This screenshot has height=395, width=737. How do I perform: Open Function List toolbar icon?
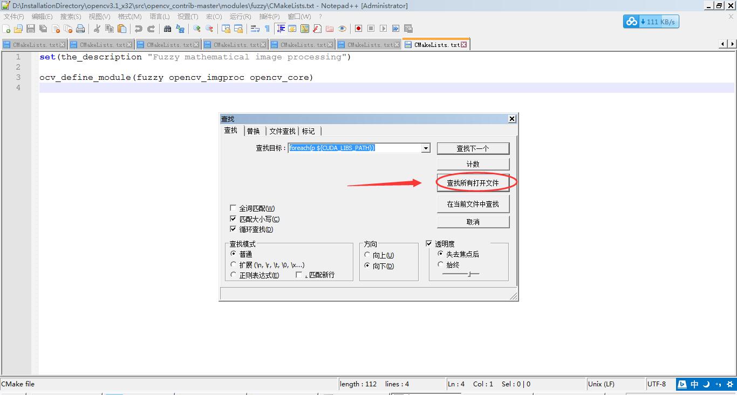(317, 29)
